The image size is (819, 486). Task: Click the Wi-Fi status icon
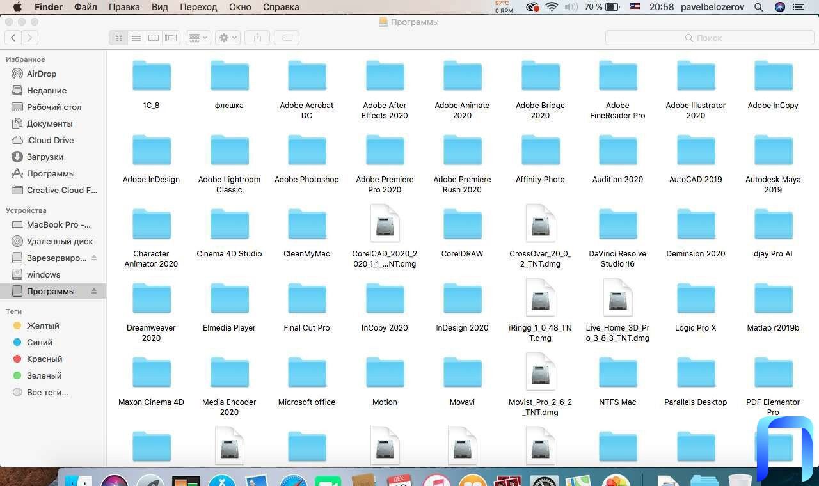[x=552, y=7]
